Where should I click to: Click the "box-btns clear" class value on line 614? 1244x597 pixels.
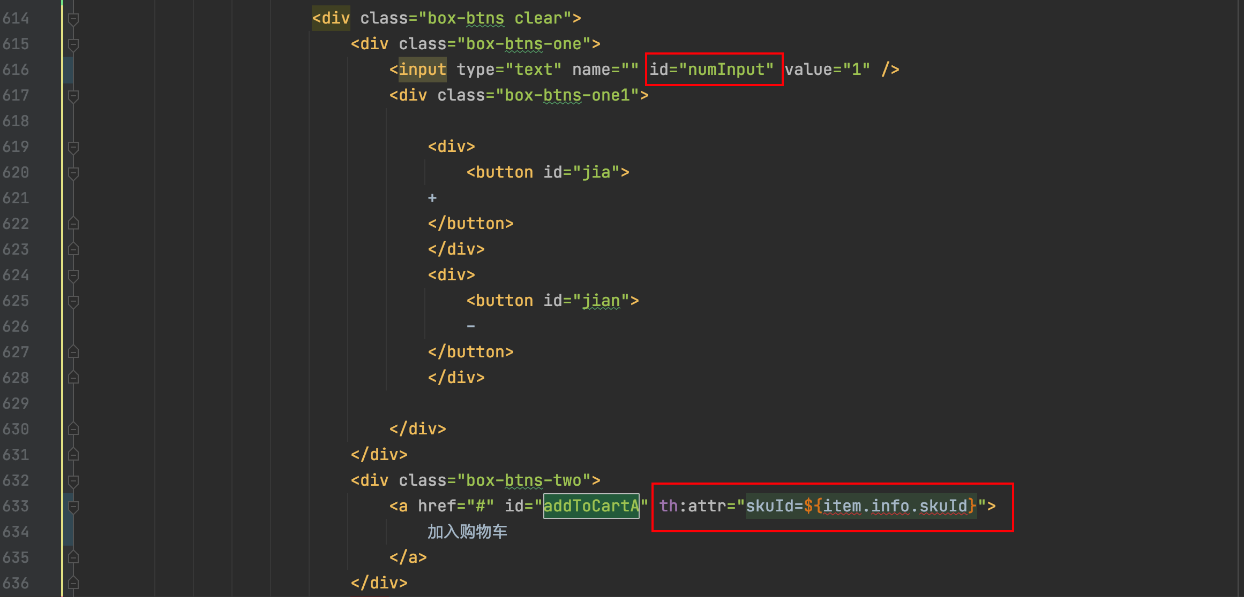(495, 18)
